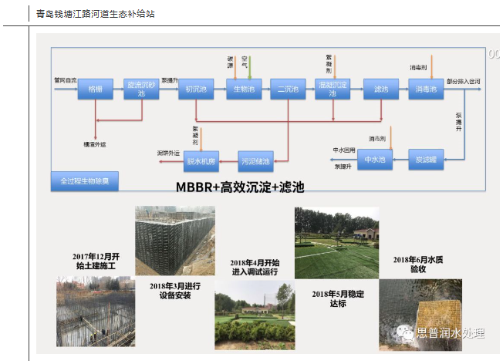The image size is (503, 364).
Task: Select the 脱水机房 box
Action: click(202, 161)
